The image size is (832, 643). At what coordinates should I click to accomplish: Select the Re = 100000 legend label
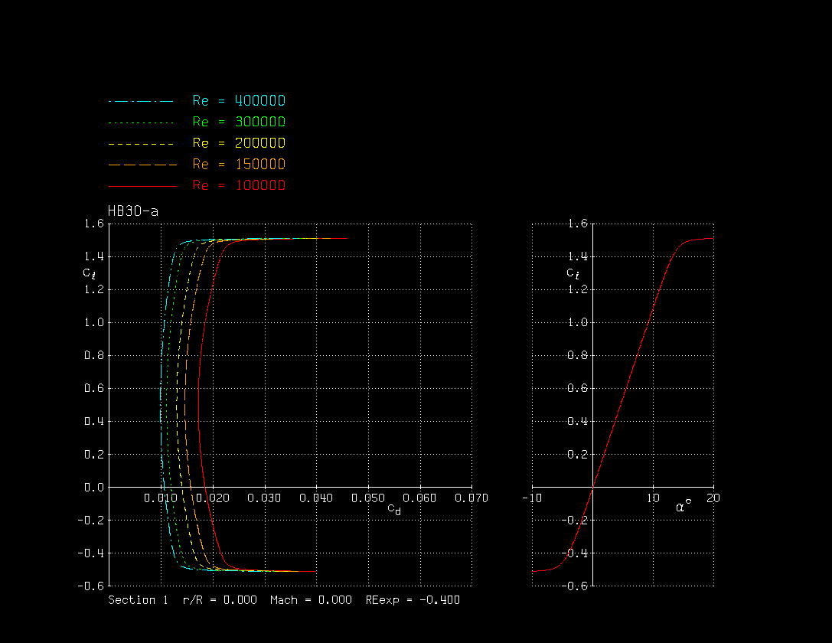(x=239, y=186)
